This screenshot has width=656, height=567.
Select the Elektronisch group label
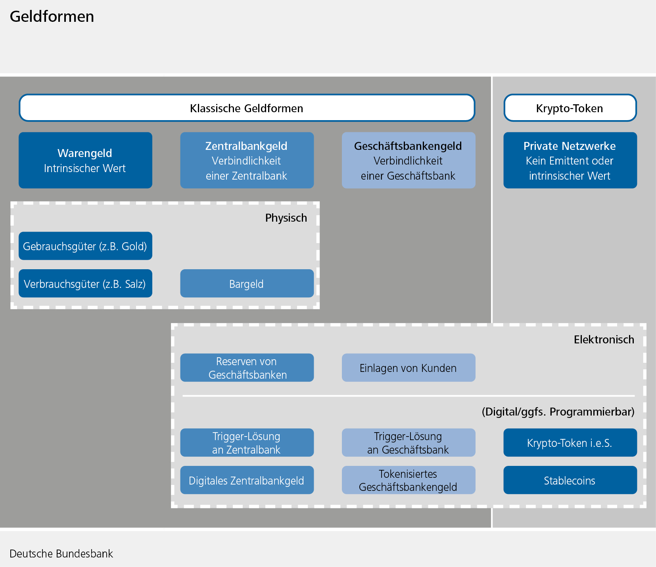(604, 339)
